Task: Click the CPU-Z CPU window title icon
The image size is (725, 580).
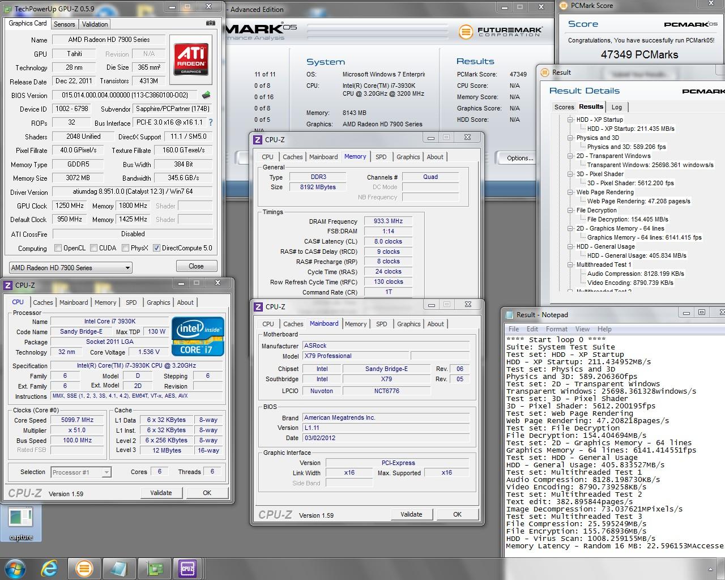Action: 8,285
